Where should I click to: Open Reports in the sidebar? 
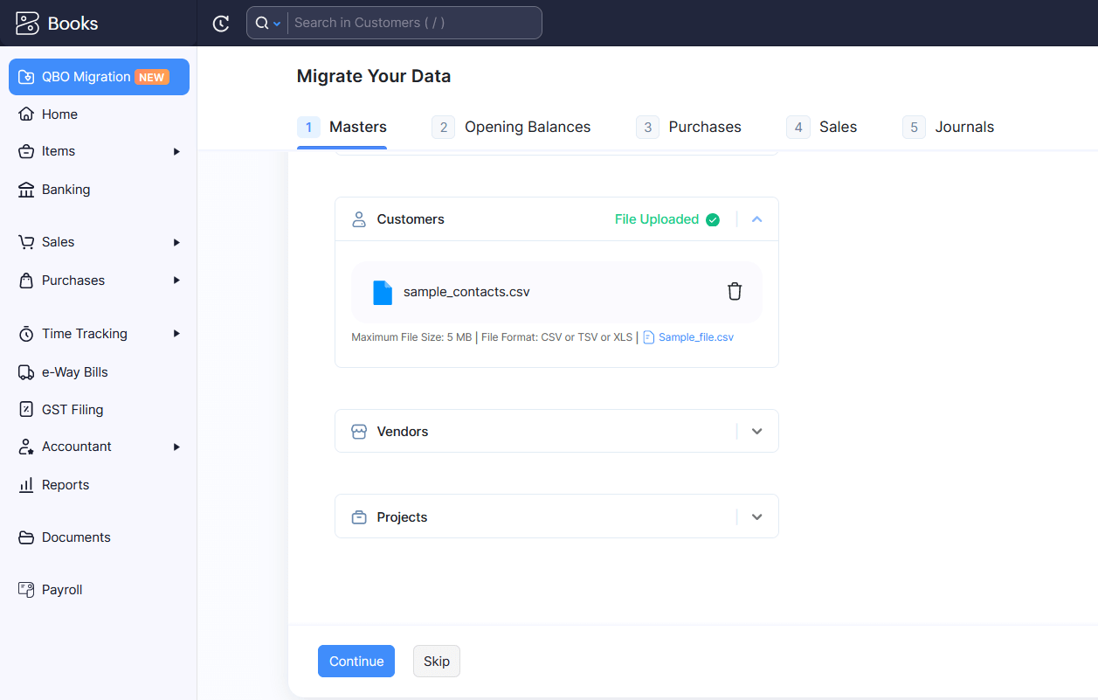[65, 485]
